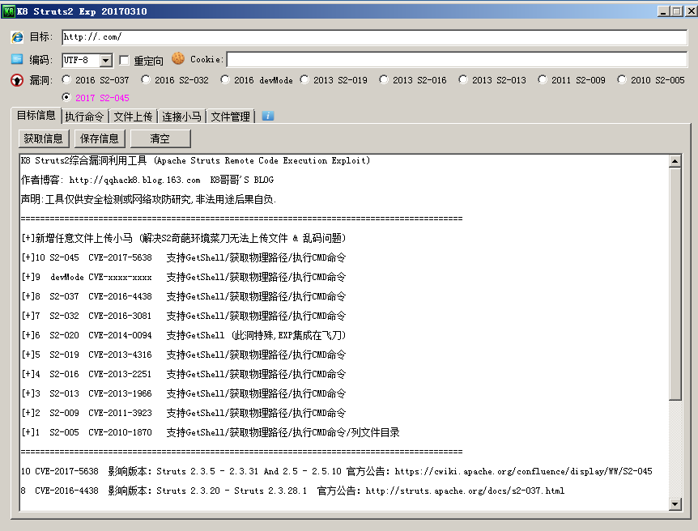Click the K8 application icon in title bar
698x531 pixels.
pos(10,11)
